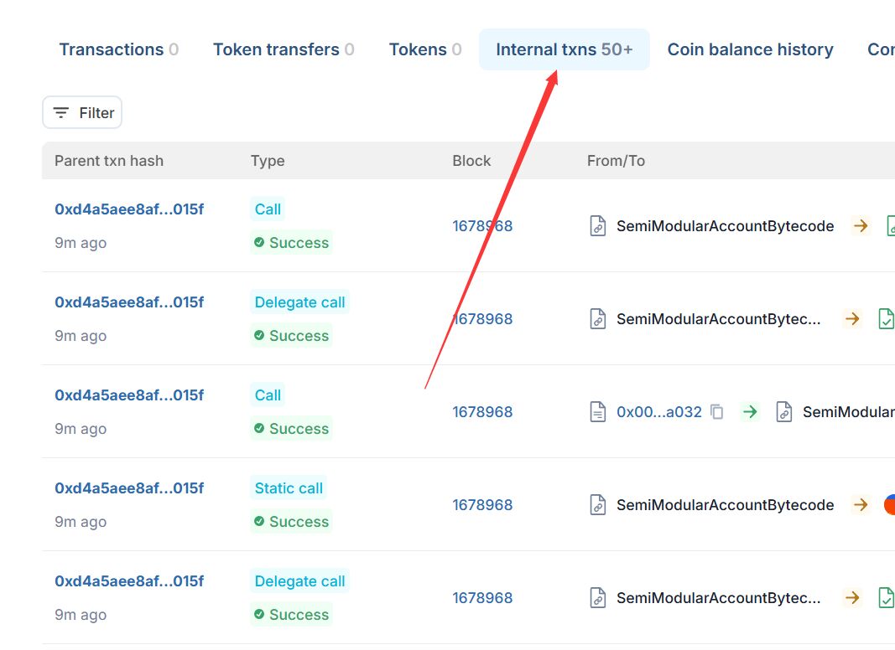Open the block link in the last row

click(482, 598)
